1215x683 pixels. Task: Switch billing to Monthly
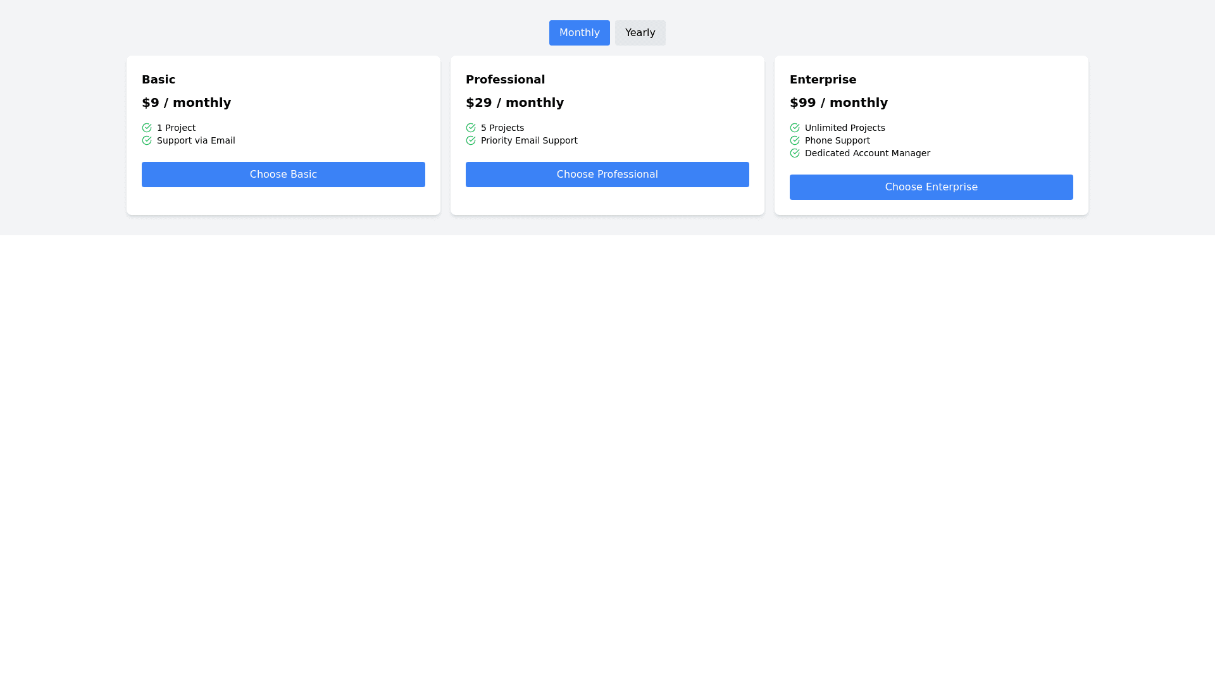pos(579,33)
